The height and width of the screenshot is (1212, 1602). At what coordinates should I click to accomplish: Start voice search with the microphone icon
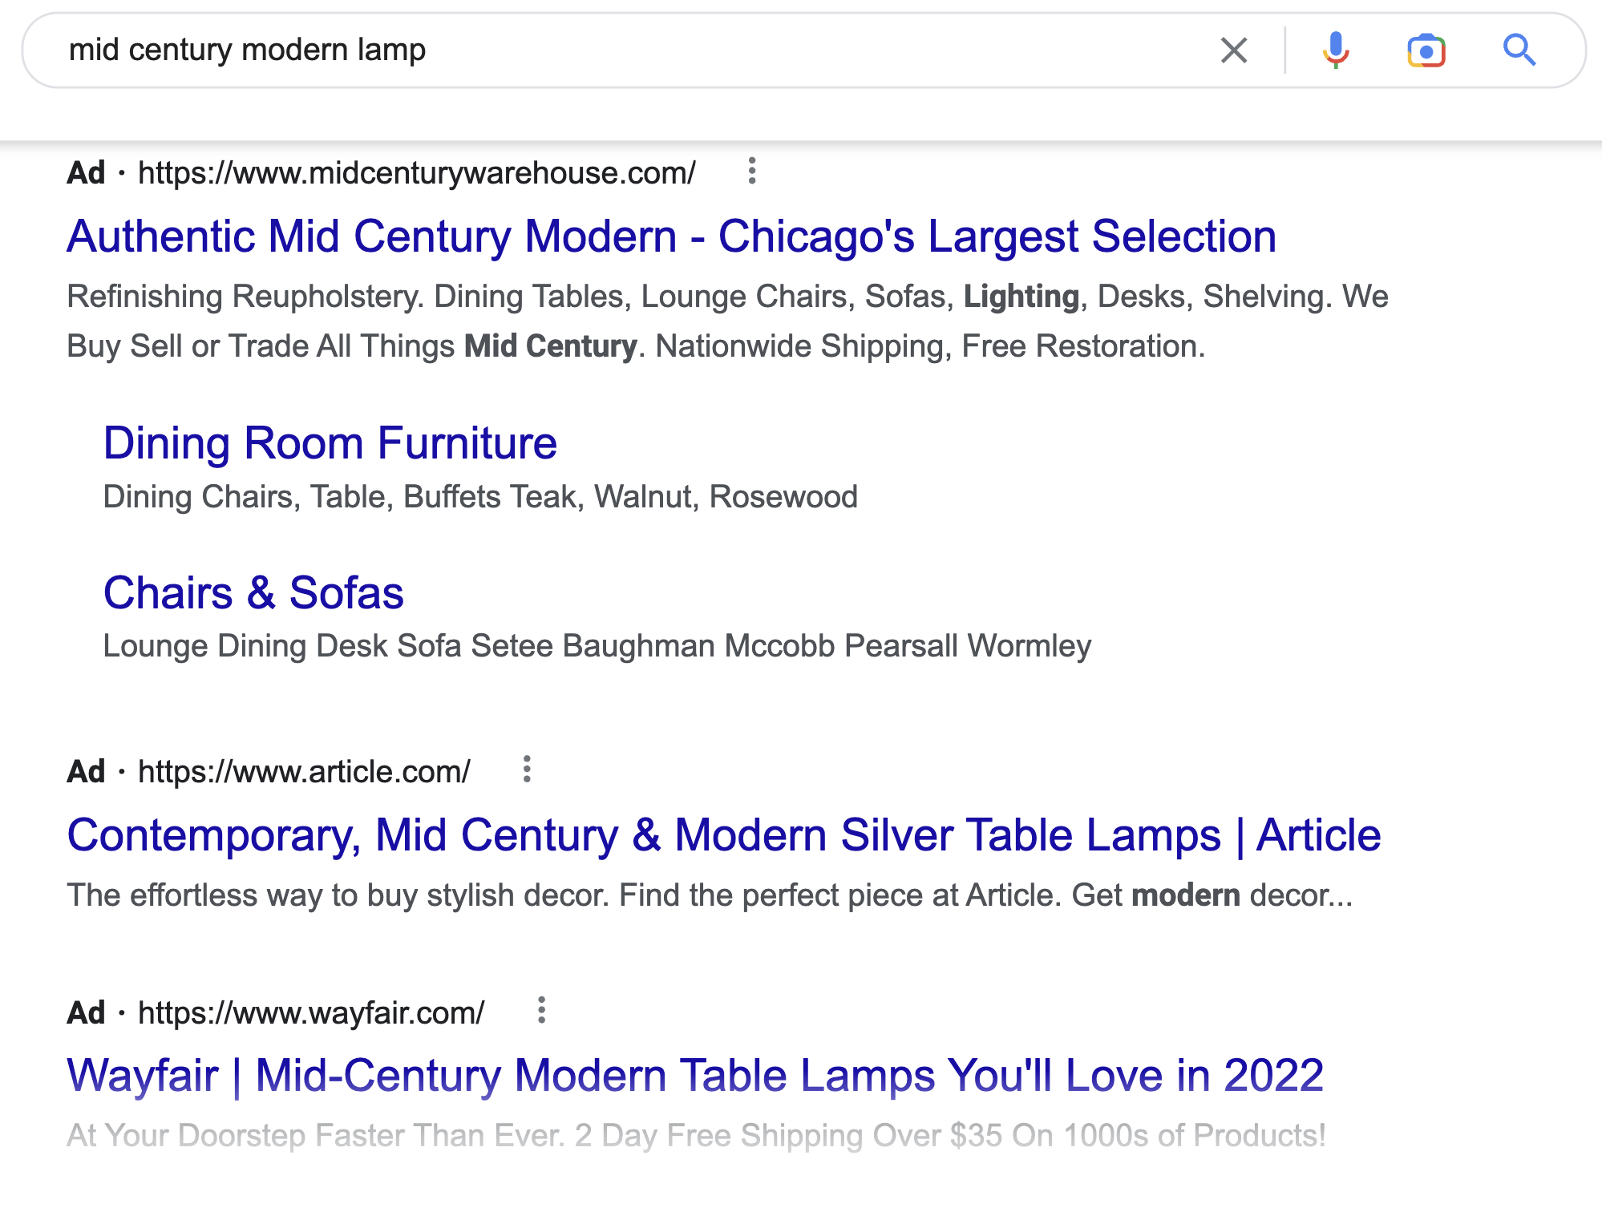(1336, 50)
